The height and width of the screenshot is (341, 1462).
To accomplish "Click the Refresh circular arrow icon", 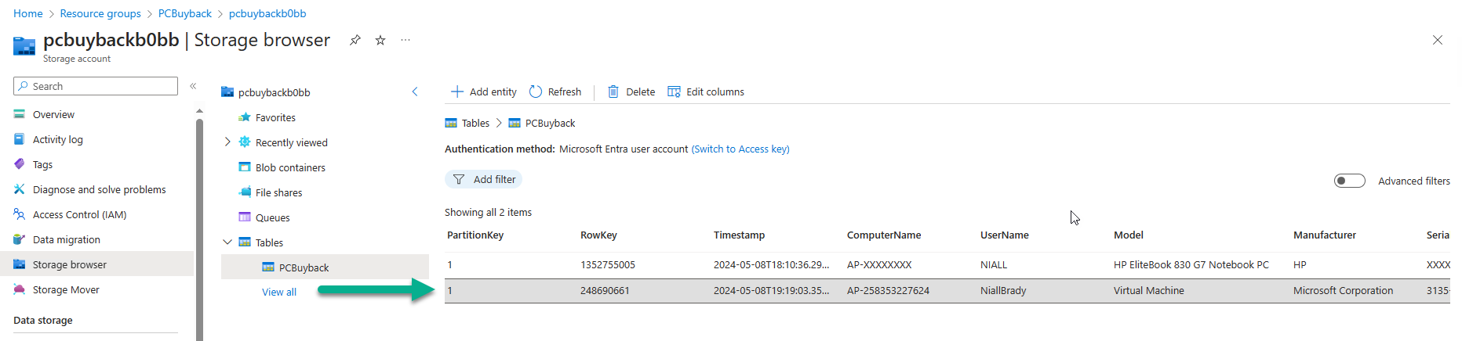I will (x=536, y=92).
